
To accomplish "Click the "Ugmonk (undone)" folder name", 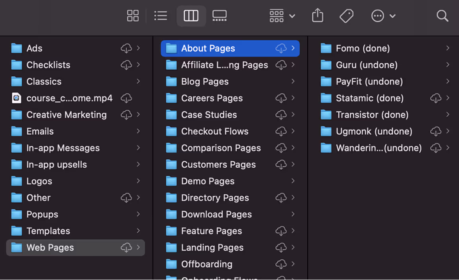I will (x=374, y=131).
